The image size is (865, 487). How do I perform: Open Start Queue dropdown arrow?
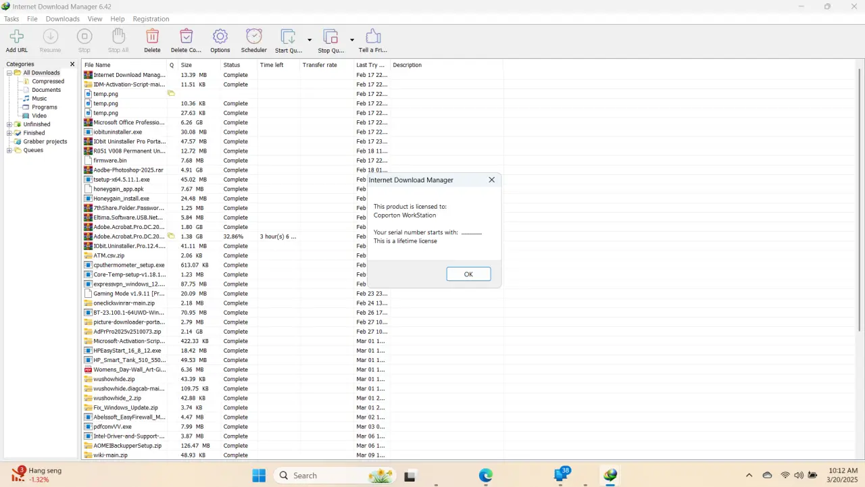click(x=310, y=40)
